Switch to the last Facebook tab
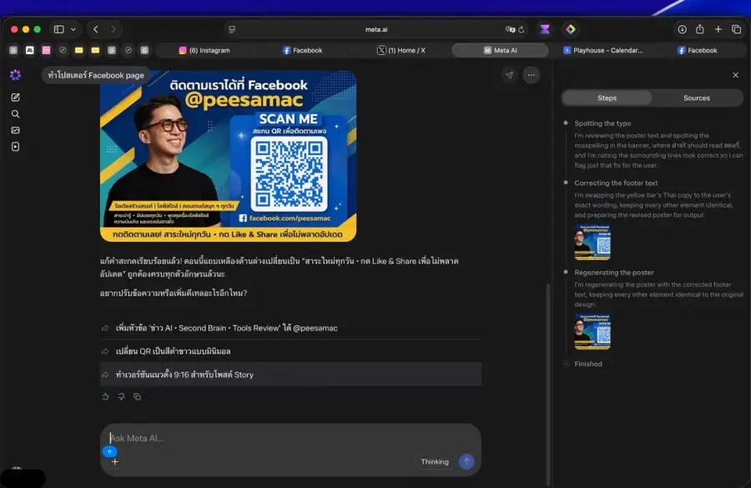Viewport: 751px width, 488px height. [x=698, y=50]
